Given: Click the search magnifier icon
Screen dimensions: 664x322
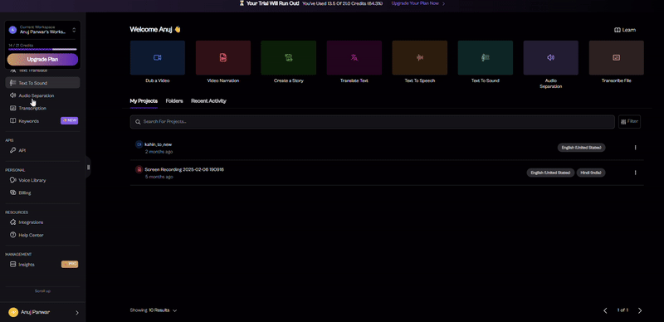Looking at the screenshot, I should tap(138, 122).
